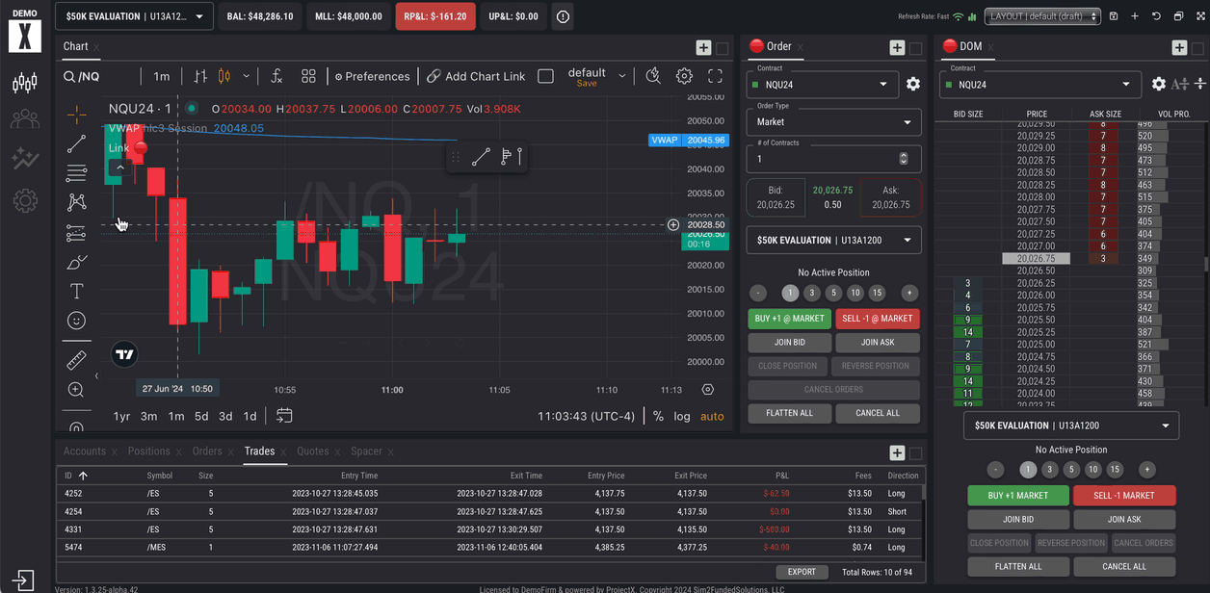Switch to the Positions tab
The height and width of the screenshot is (593, 1210).
tap(148, 451)
